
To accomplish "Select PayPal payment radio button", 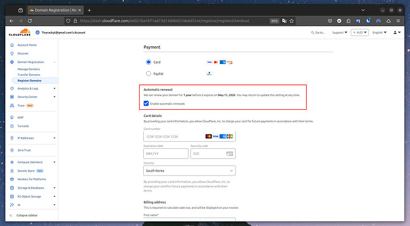I will click(149, 74).
